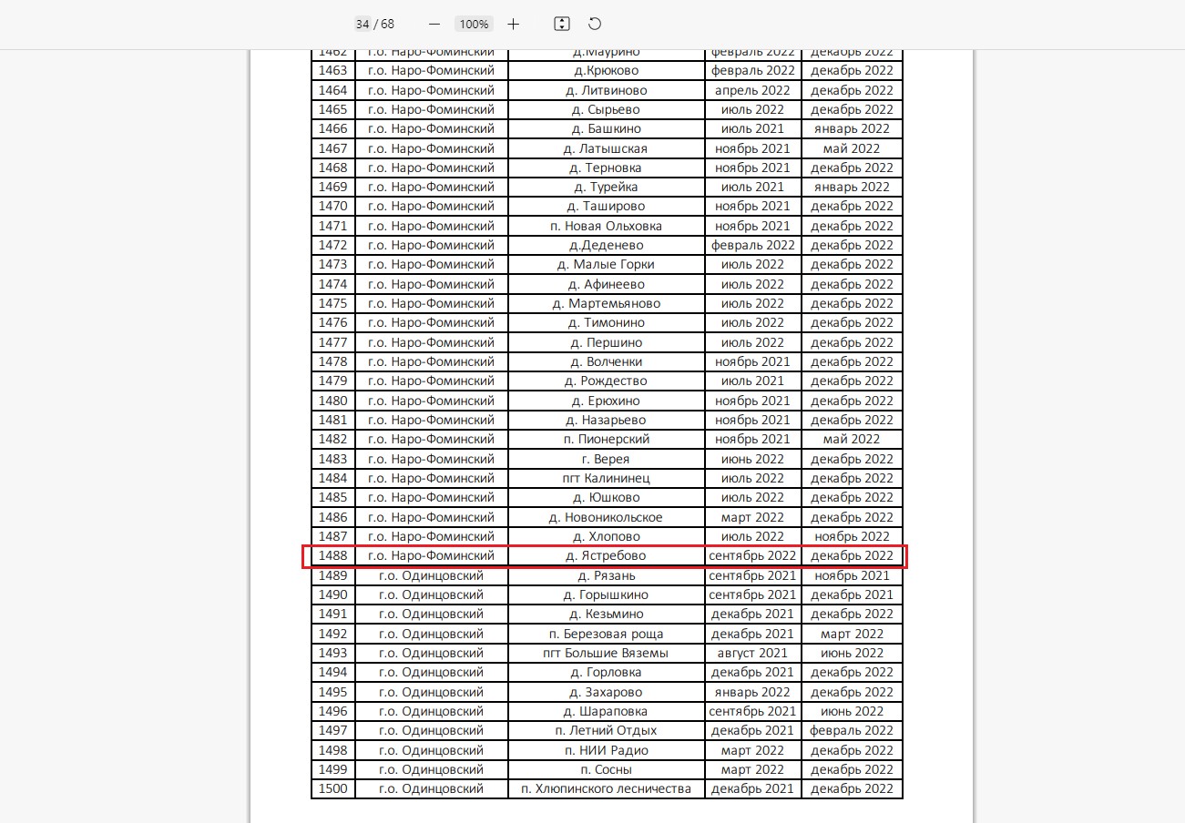
Task: Select "д. Шараповка" cell
Action: [606, 711]
